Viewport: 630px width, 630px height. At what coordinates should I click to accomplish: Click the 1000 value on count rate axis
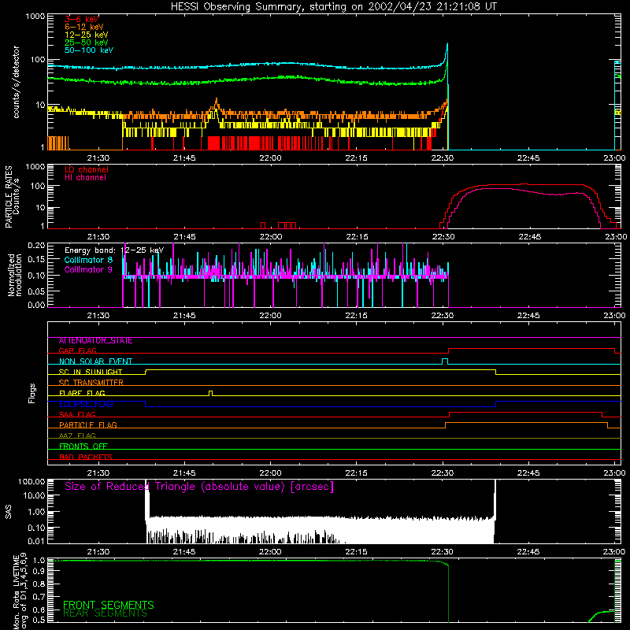tap(35, 17)
